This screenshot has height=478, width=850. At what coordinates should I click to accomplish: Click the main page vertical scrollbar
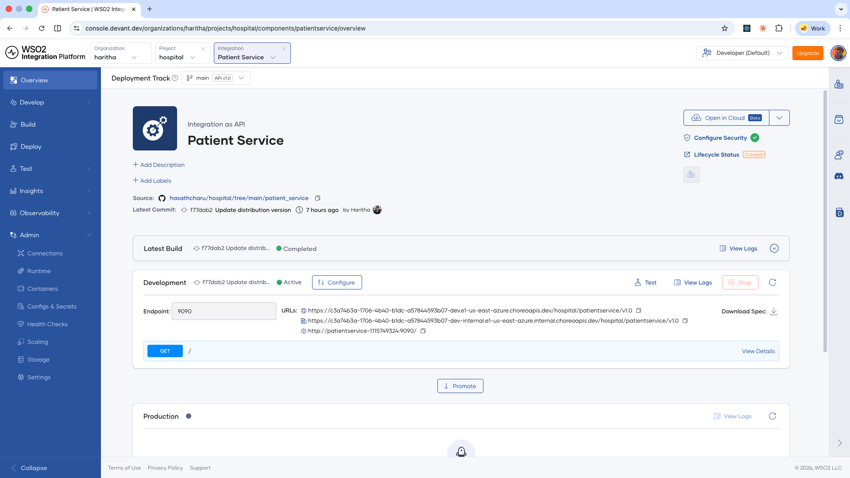[x=825, y=221]
